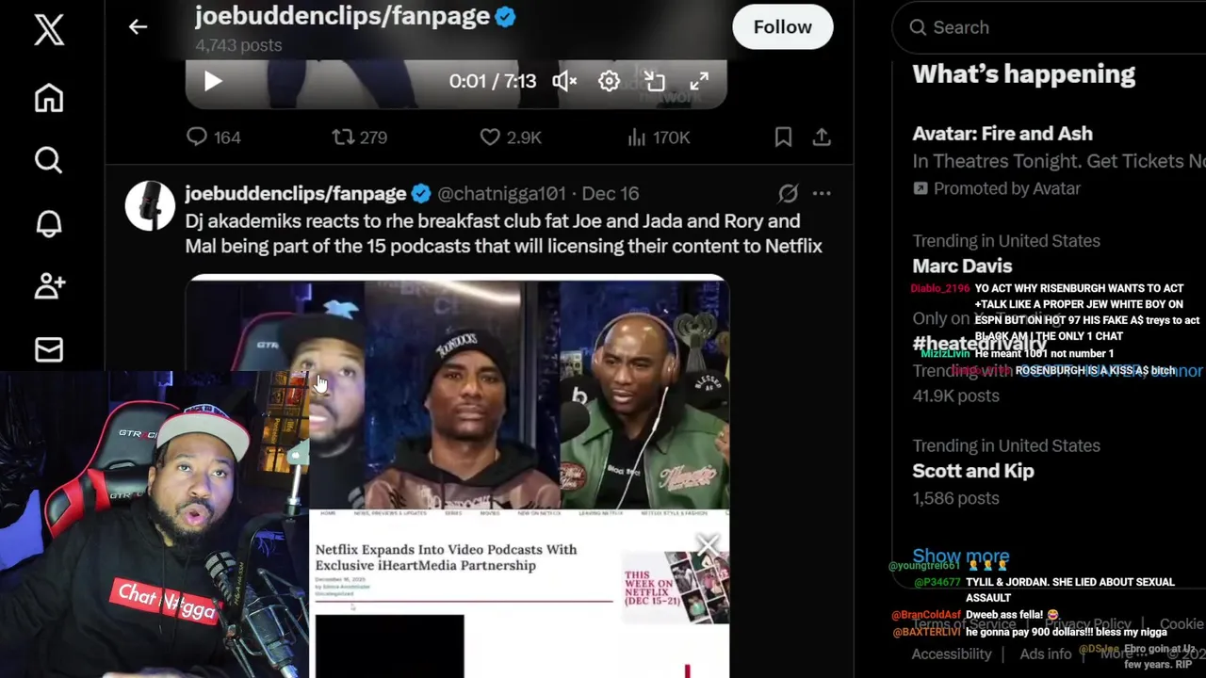Click the back arrow beside profile name
The width and height of the screenshot is (1206, 678).
click(x=138, y=27)
